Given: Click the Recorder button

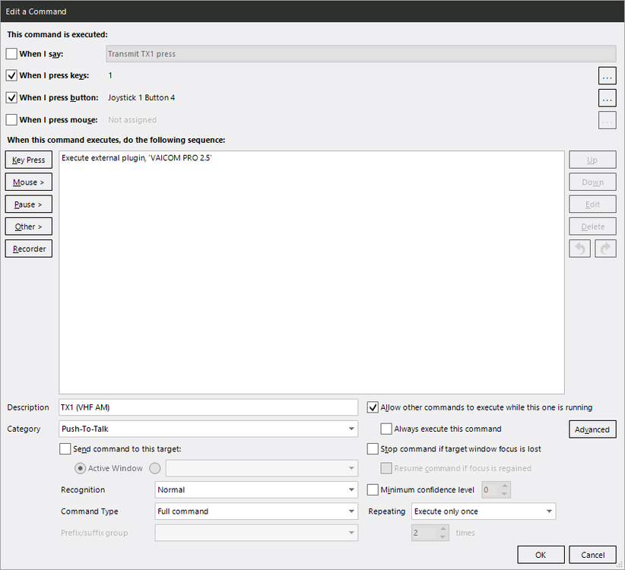Looking at the screenshot, I should 29,249.
